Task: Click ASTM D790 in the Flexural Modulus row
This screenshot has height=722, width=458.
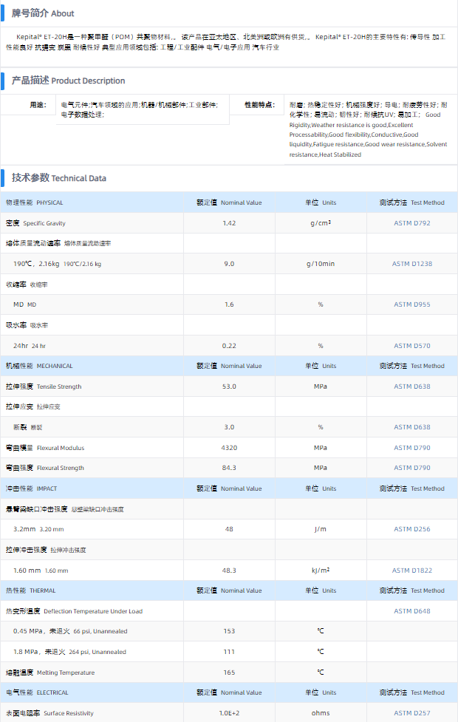Action: coord(411,448)
